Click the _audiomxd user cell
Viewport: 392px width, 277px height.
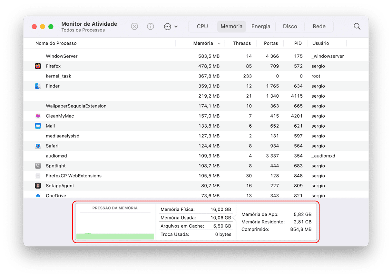coord(323,156)
